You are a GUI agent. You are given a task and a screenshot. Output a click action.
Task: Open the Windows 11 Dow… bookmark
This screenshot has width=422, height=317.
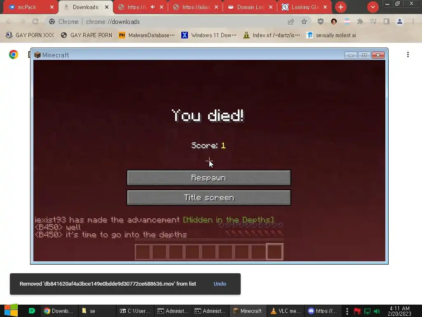[x=209, y=35]
